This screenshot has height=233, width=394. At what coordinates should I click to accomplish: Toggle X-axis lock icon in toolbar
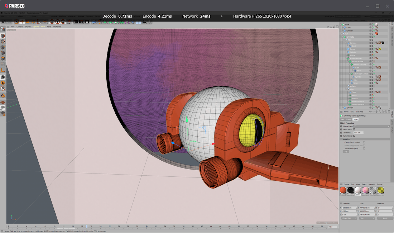click(52, 22)
